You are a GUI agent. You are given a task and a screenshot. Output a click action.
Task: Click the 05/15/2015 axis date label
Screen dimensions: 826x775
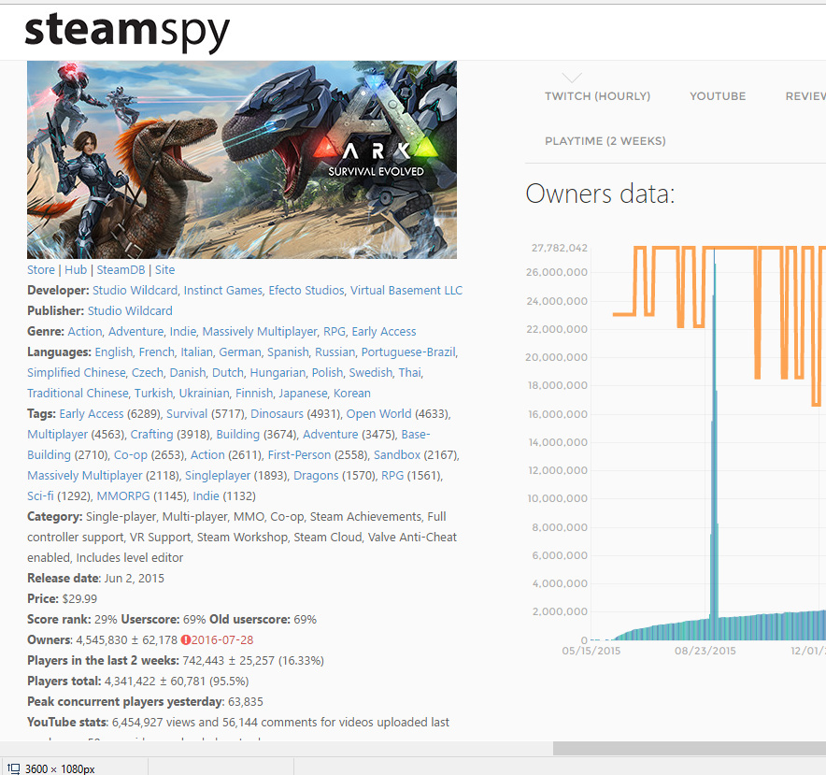tap(591, 651)
